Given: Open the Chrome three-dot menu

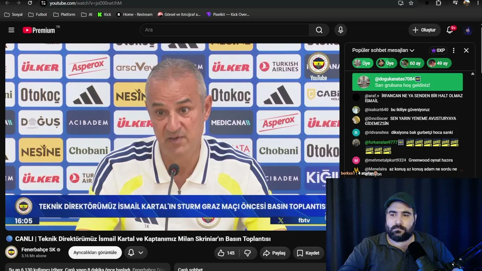Looking at the screenshot, I should 477,3.
